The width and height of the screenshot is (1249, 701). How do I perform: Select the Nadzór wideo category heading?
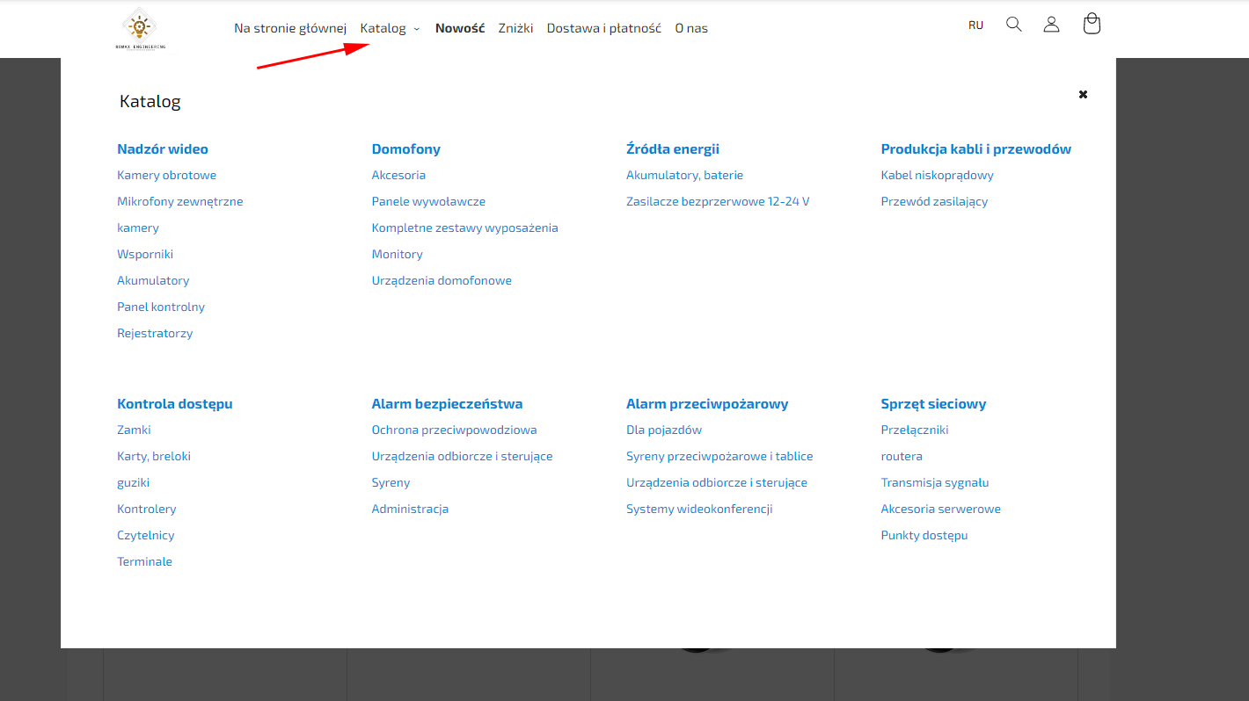[x=163, y=149]
